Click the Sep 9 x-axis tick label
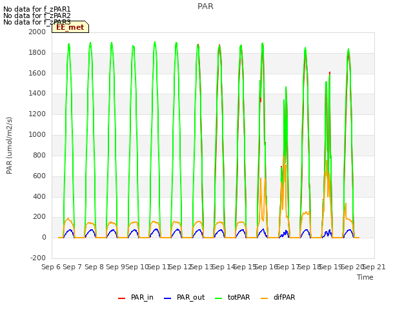The height and width of the screenshot is (310, 413). [x=116, y=267]
